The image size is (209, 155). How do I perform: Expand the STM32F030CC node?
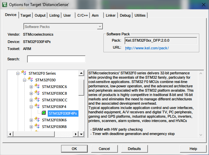click(x=31, y=100)
